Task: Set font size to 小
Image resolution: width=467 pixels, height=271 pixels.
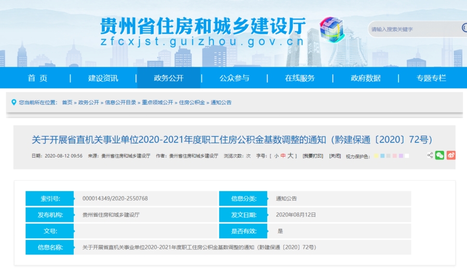Action: [277, 156]
